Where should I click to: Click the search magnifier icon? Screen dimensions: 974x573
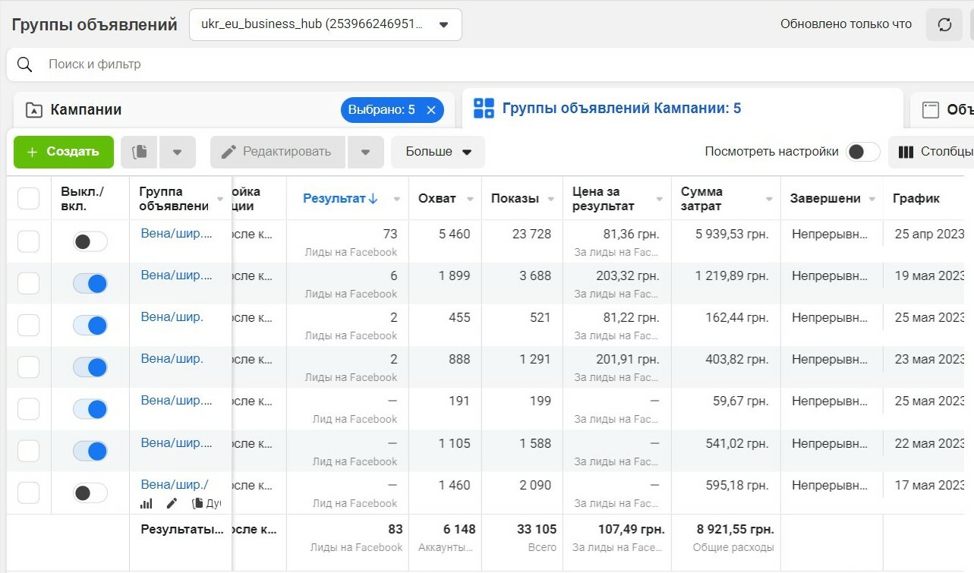(x=25, y=65)
